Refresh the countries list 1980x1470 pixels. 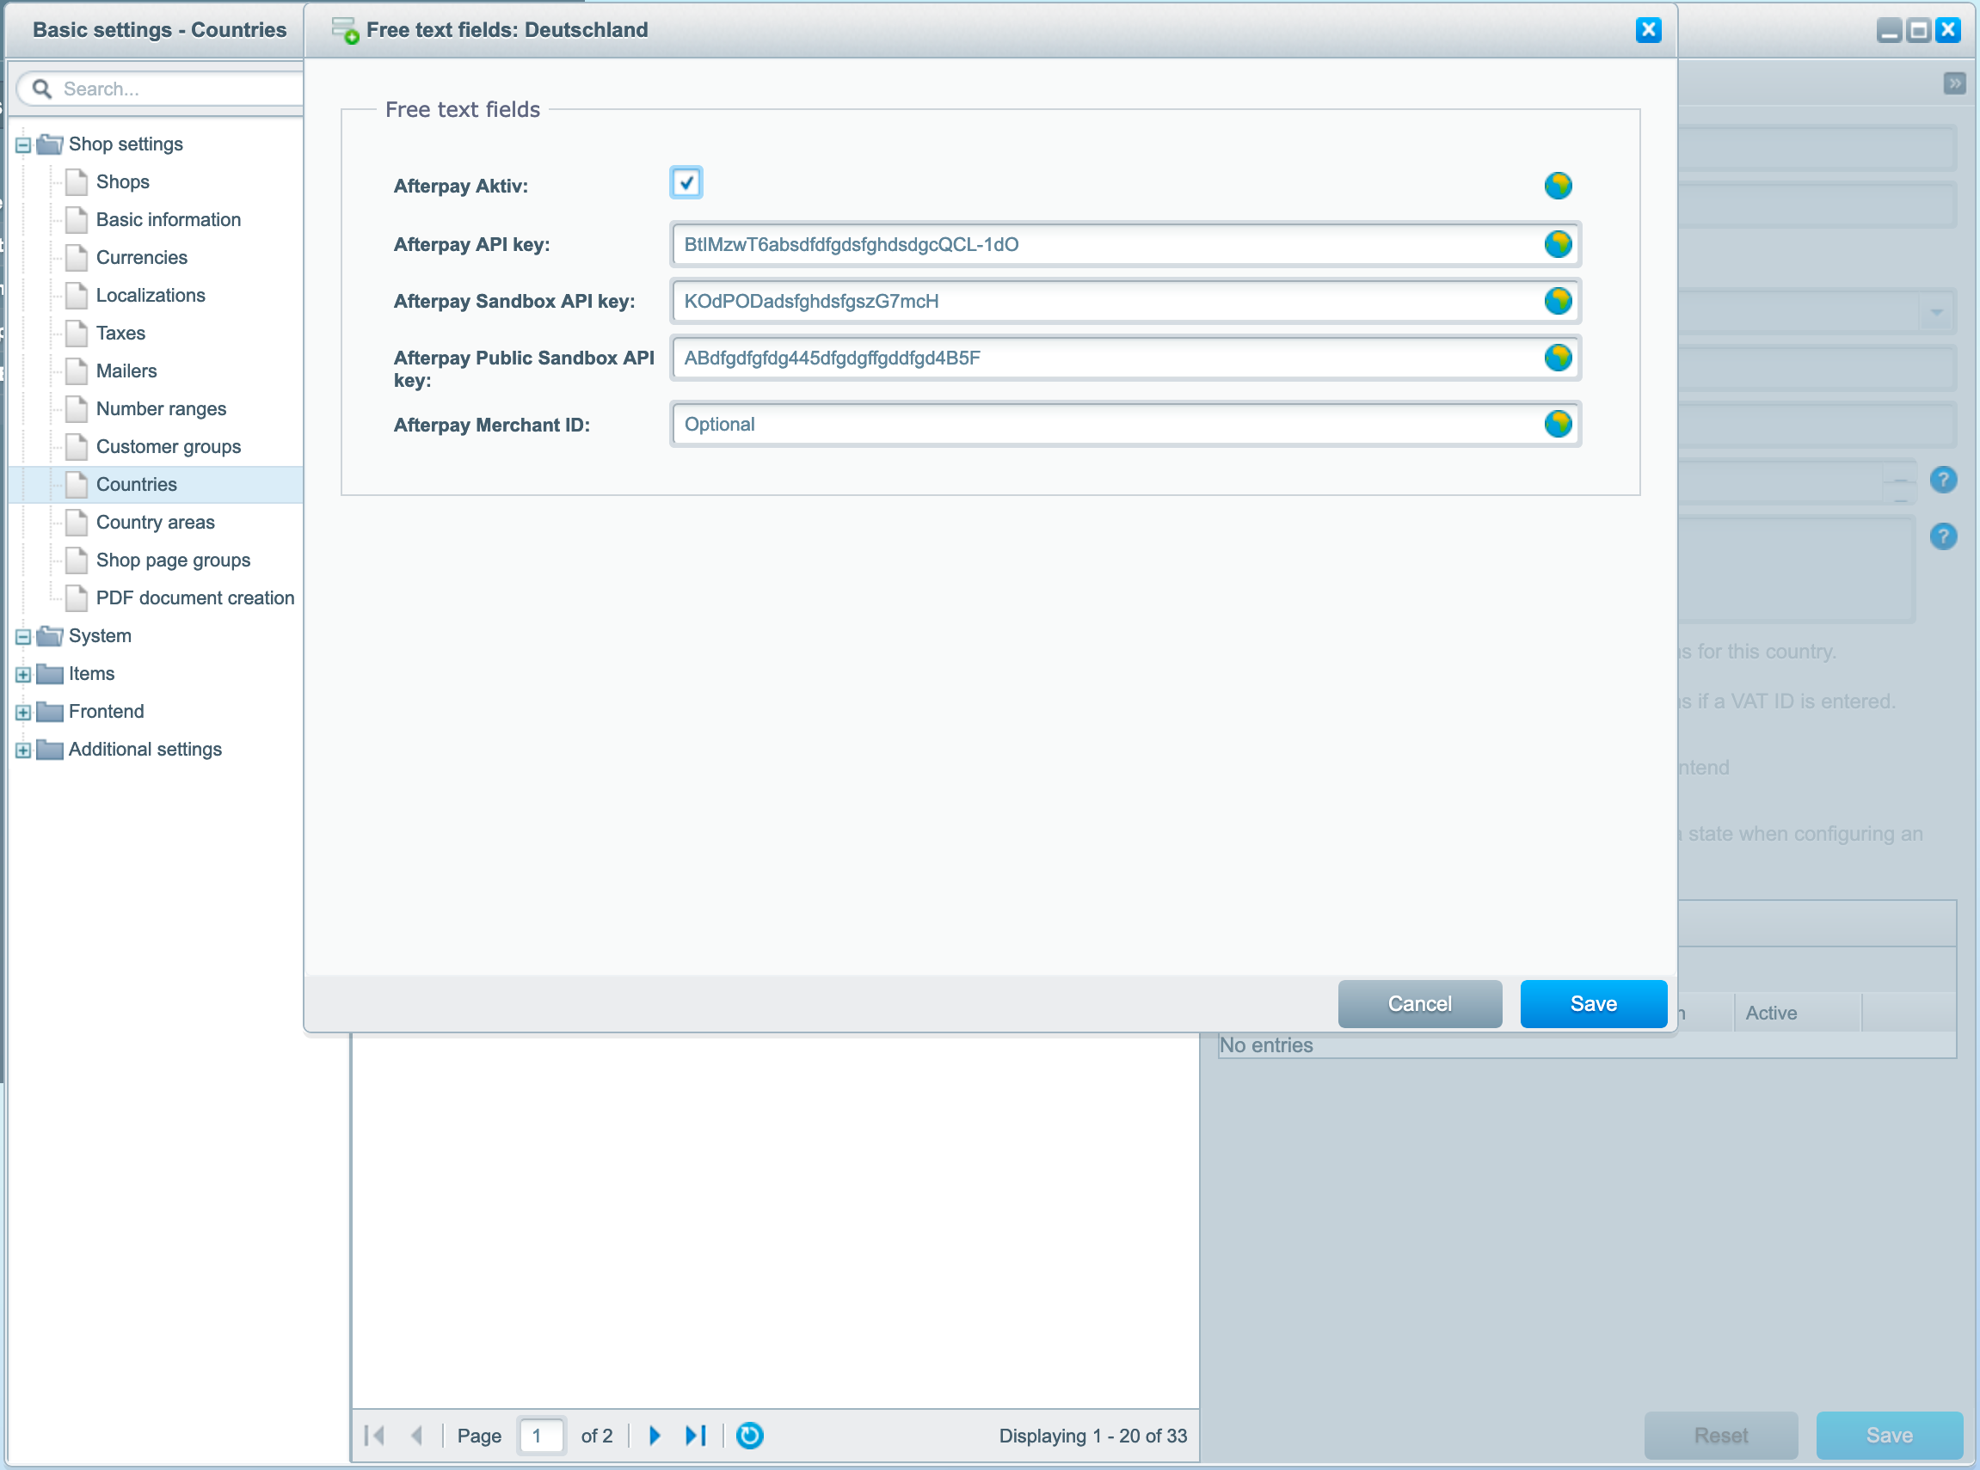(x=750, y=1436)
